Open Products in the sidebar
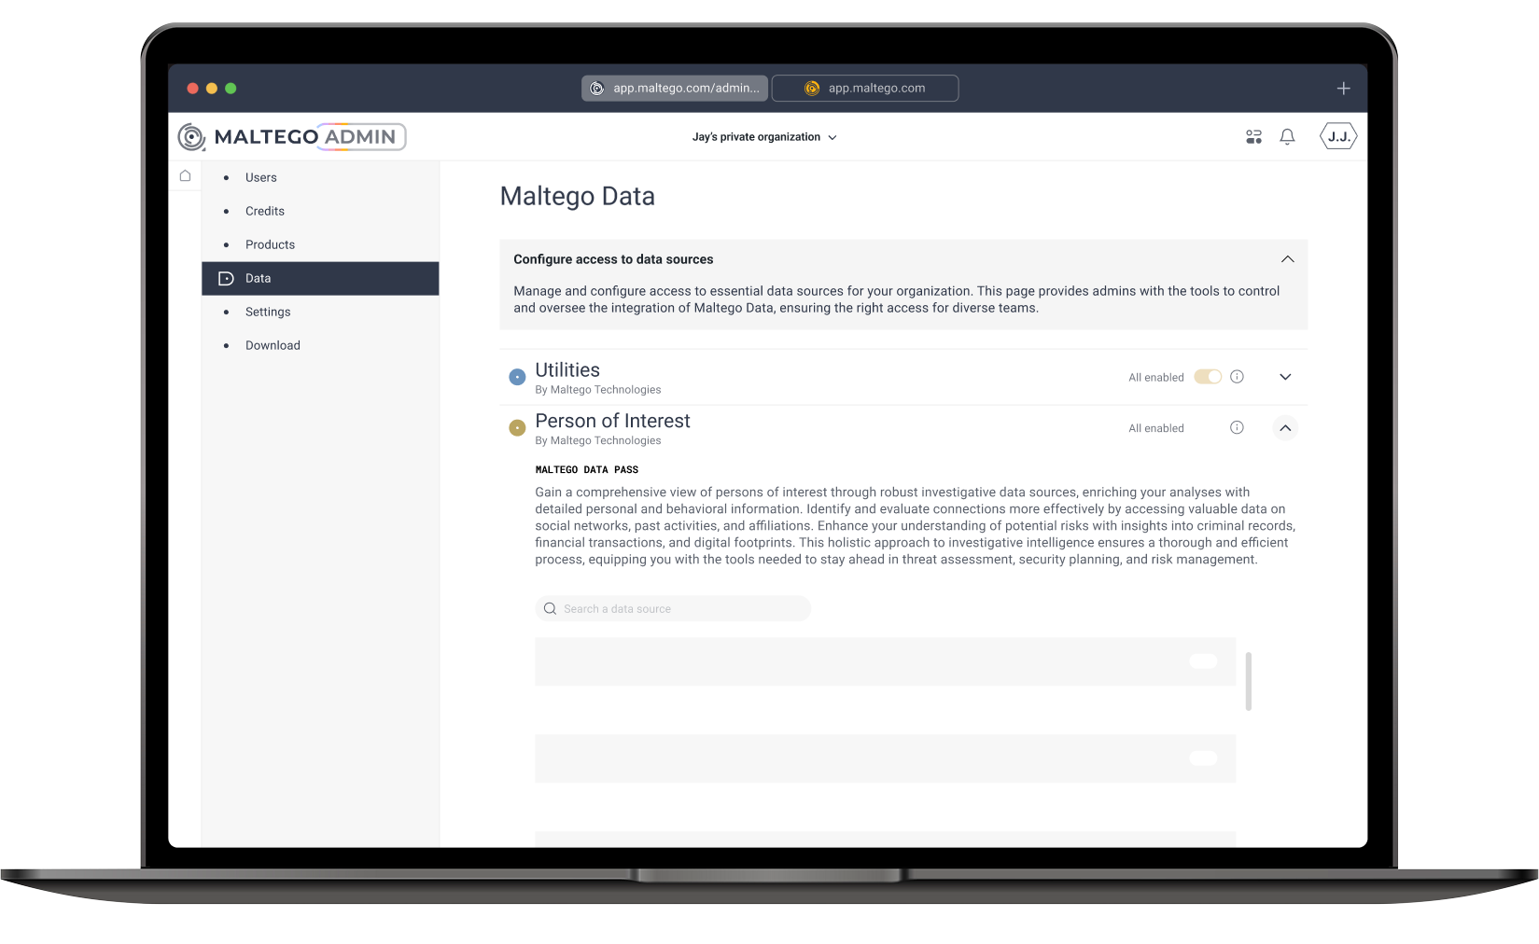 click(320, 244)
